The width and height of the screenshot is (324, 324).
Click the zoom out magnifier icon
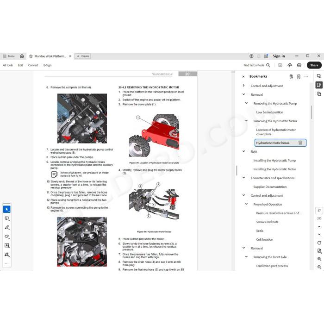(x=319, y=267)
